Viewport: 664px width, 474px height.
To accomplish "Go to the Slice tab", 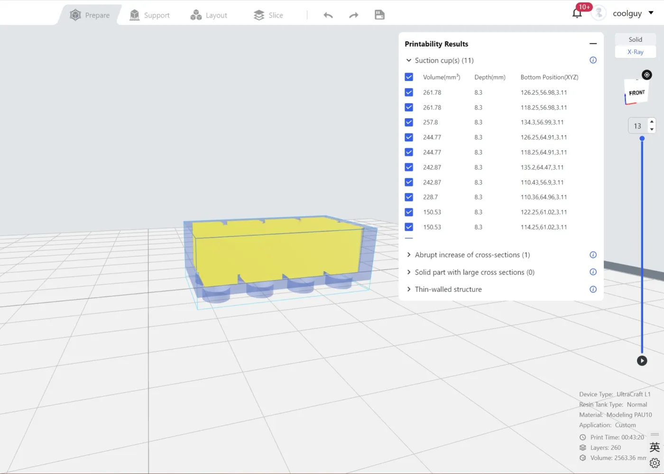I will point(268,15).
